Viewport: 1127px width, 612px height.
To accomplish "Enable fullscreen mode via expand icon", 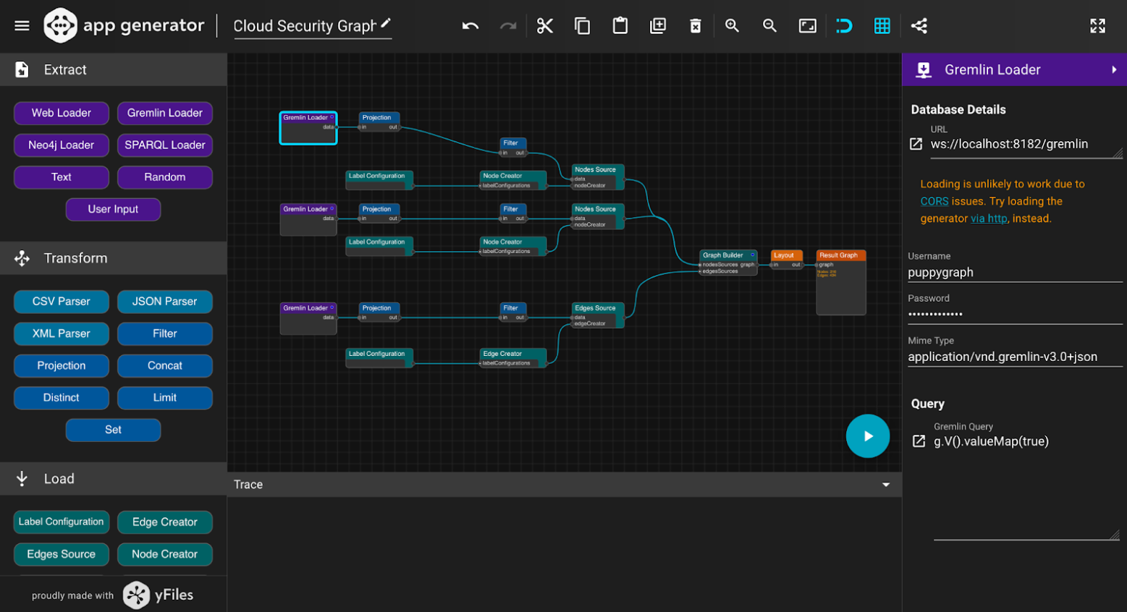I will pyautogui.click(x=1098, y=25).
